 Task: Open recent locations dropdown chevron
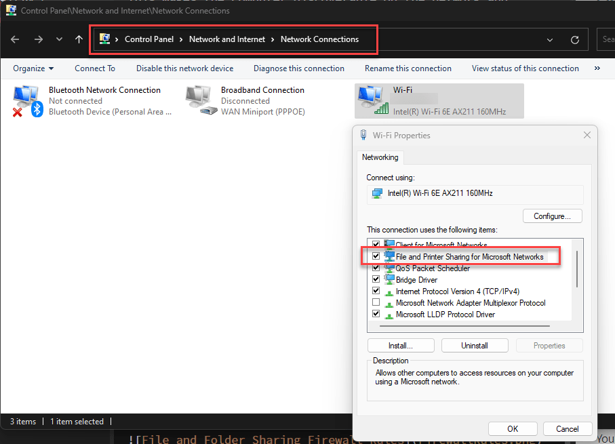59,39
